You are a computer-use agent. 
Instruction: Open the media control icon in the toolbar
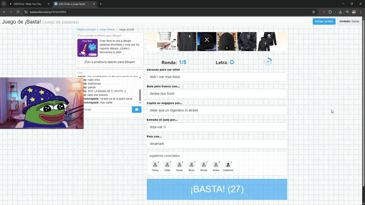point(347,12)
